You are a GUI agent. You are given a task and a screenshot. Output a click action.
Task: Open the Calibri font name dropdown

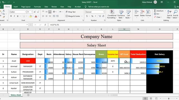tap(25, 12)
